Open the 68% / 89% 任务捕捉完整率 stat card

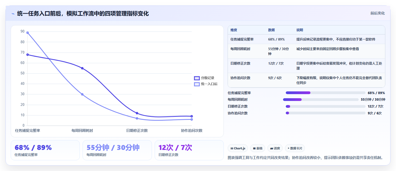point(45,150)
